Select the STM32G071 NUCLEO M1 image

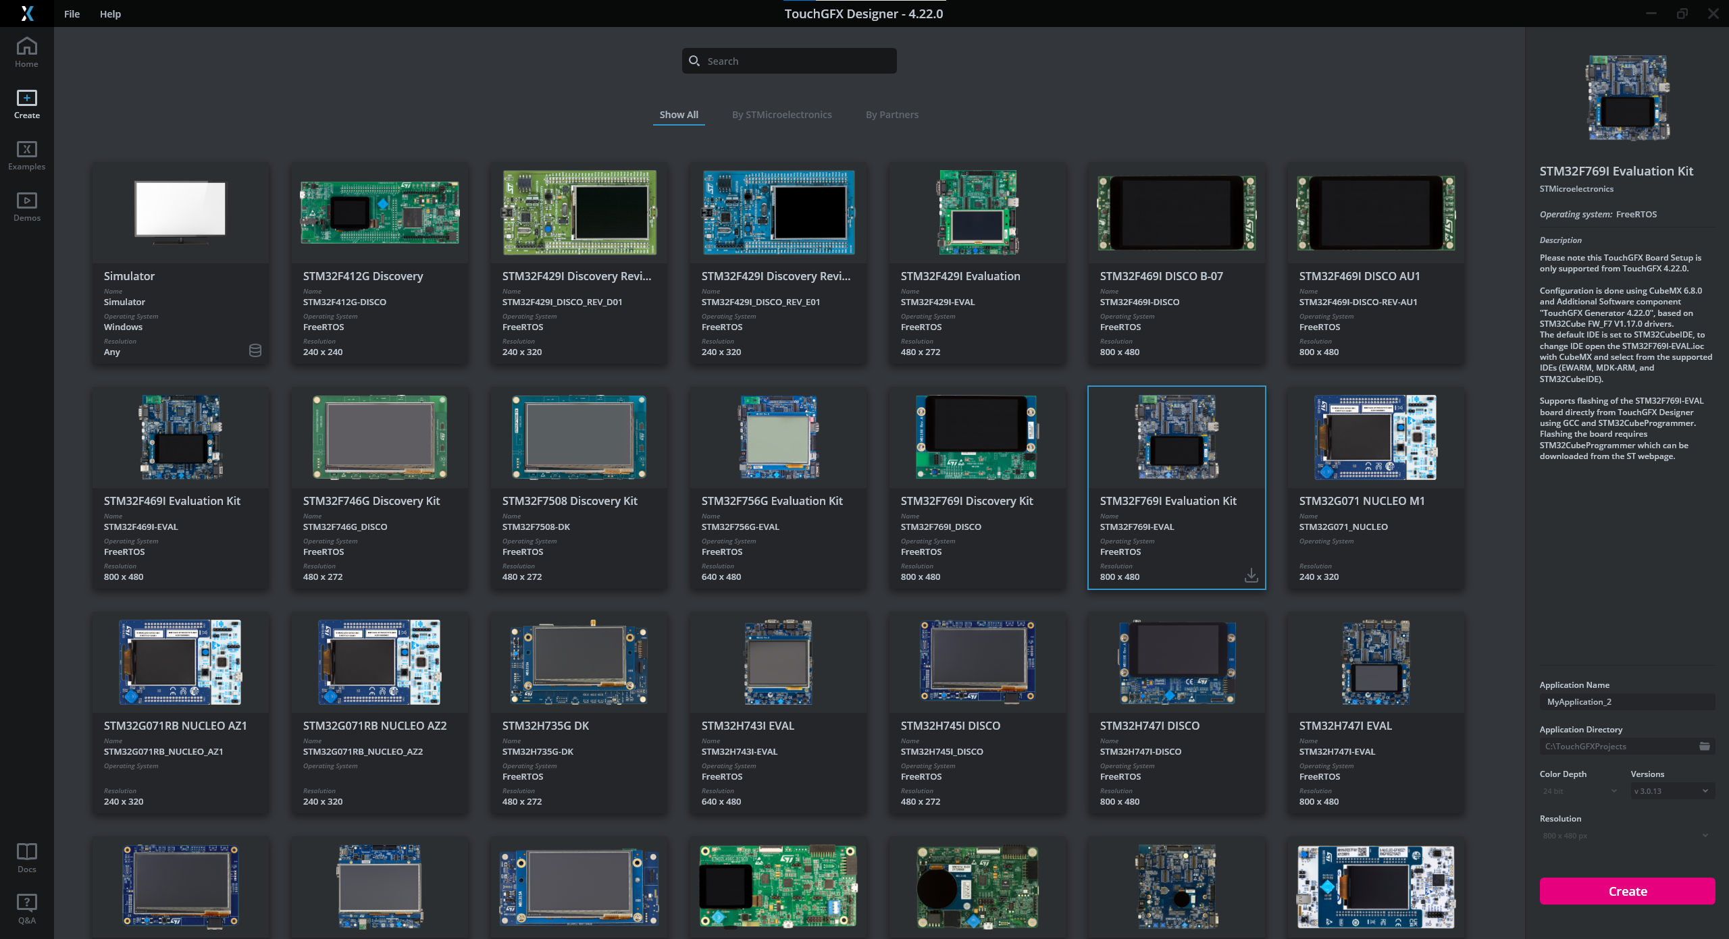(x=1376, y=437)
